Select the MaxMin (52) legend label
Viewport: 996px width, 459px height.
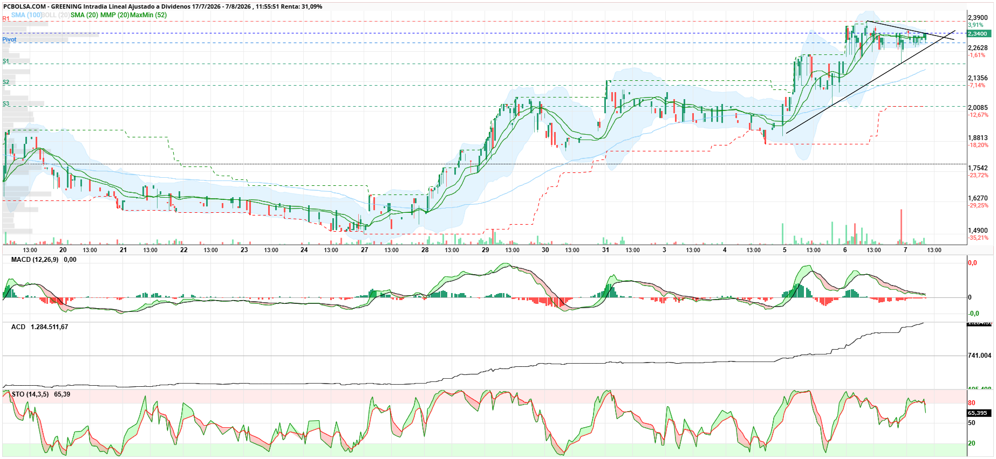pyautogui.click(x=148, y=15)
